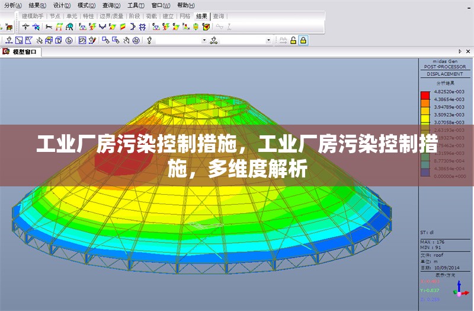
Task: Open Plate Stresses sigma icon with yellow plate
Action: 175,27
